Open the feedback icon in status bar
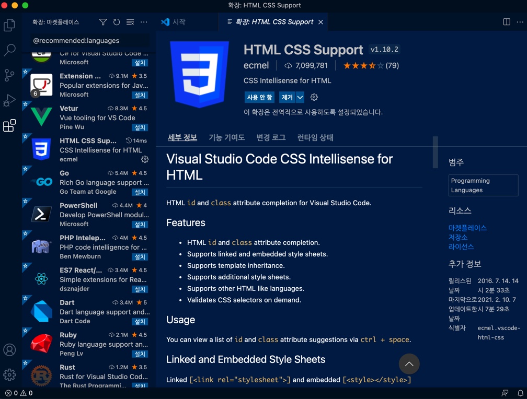The image size is (527, 399). coord(505,393)
